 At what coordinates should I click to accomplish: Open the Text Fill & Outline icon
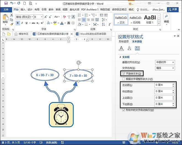pyautogui.click(x=121, y=48)
